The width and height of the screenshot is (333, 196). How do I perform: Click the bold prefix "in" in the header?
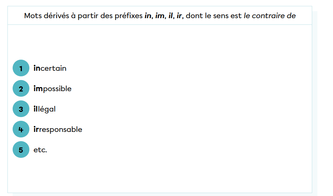coord(148,16)
